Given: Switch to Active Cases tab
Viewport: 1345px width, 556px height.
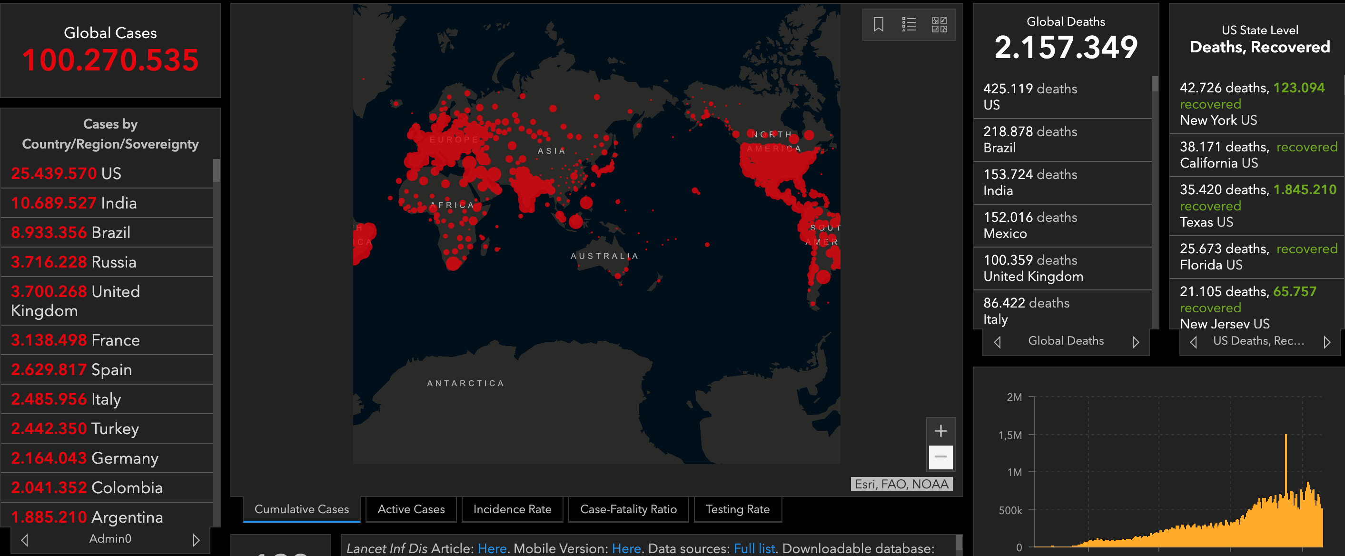Looking at the screenshot, I should [x=411, y=509].
